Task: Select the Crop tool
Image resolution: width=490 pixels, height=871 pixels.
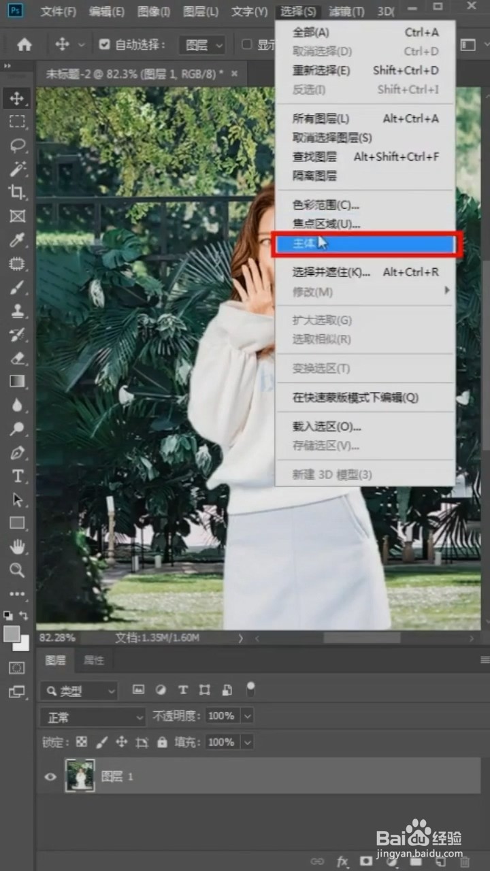Action: 17,193
